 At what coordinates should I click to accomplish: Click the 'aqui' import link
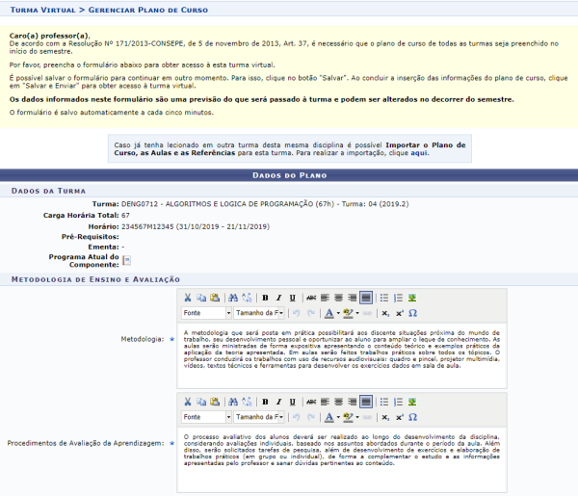[x=419, y=152]
